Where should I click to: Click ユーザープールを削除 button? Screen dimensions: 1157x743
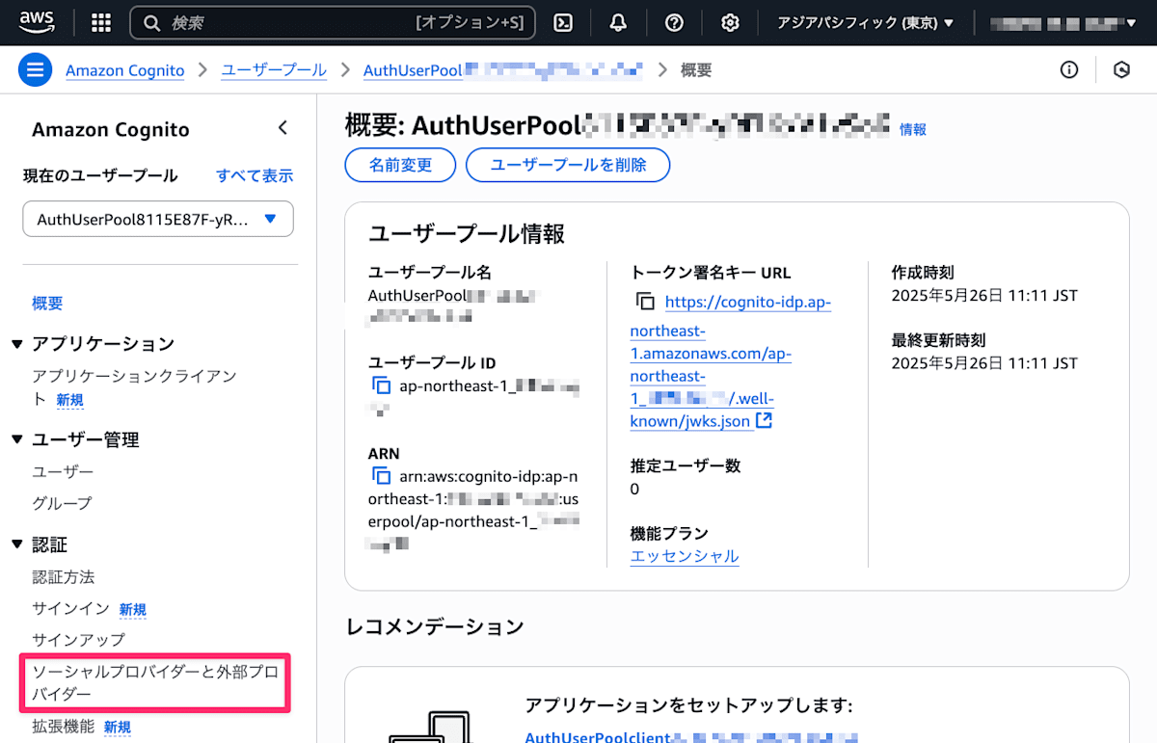568,165
